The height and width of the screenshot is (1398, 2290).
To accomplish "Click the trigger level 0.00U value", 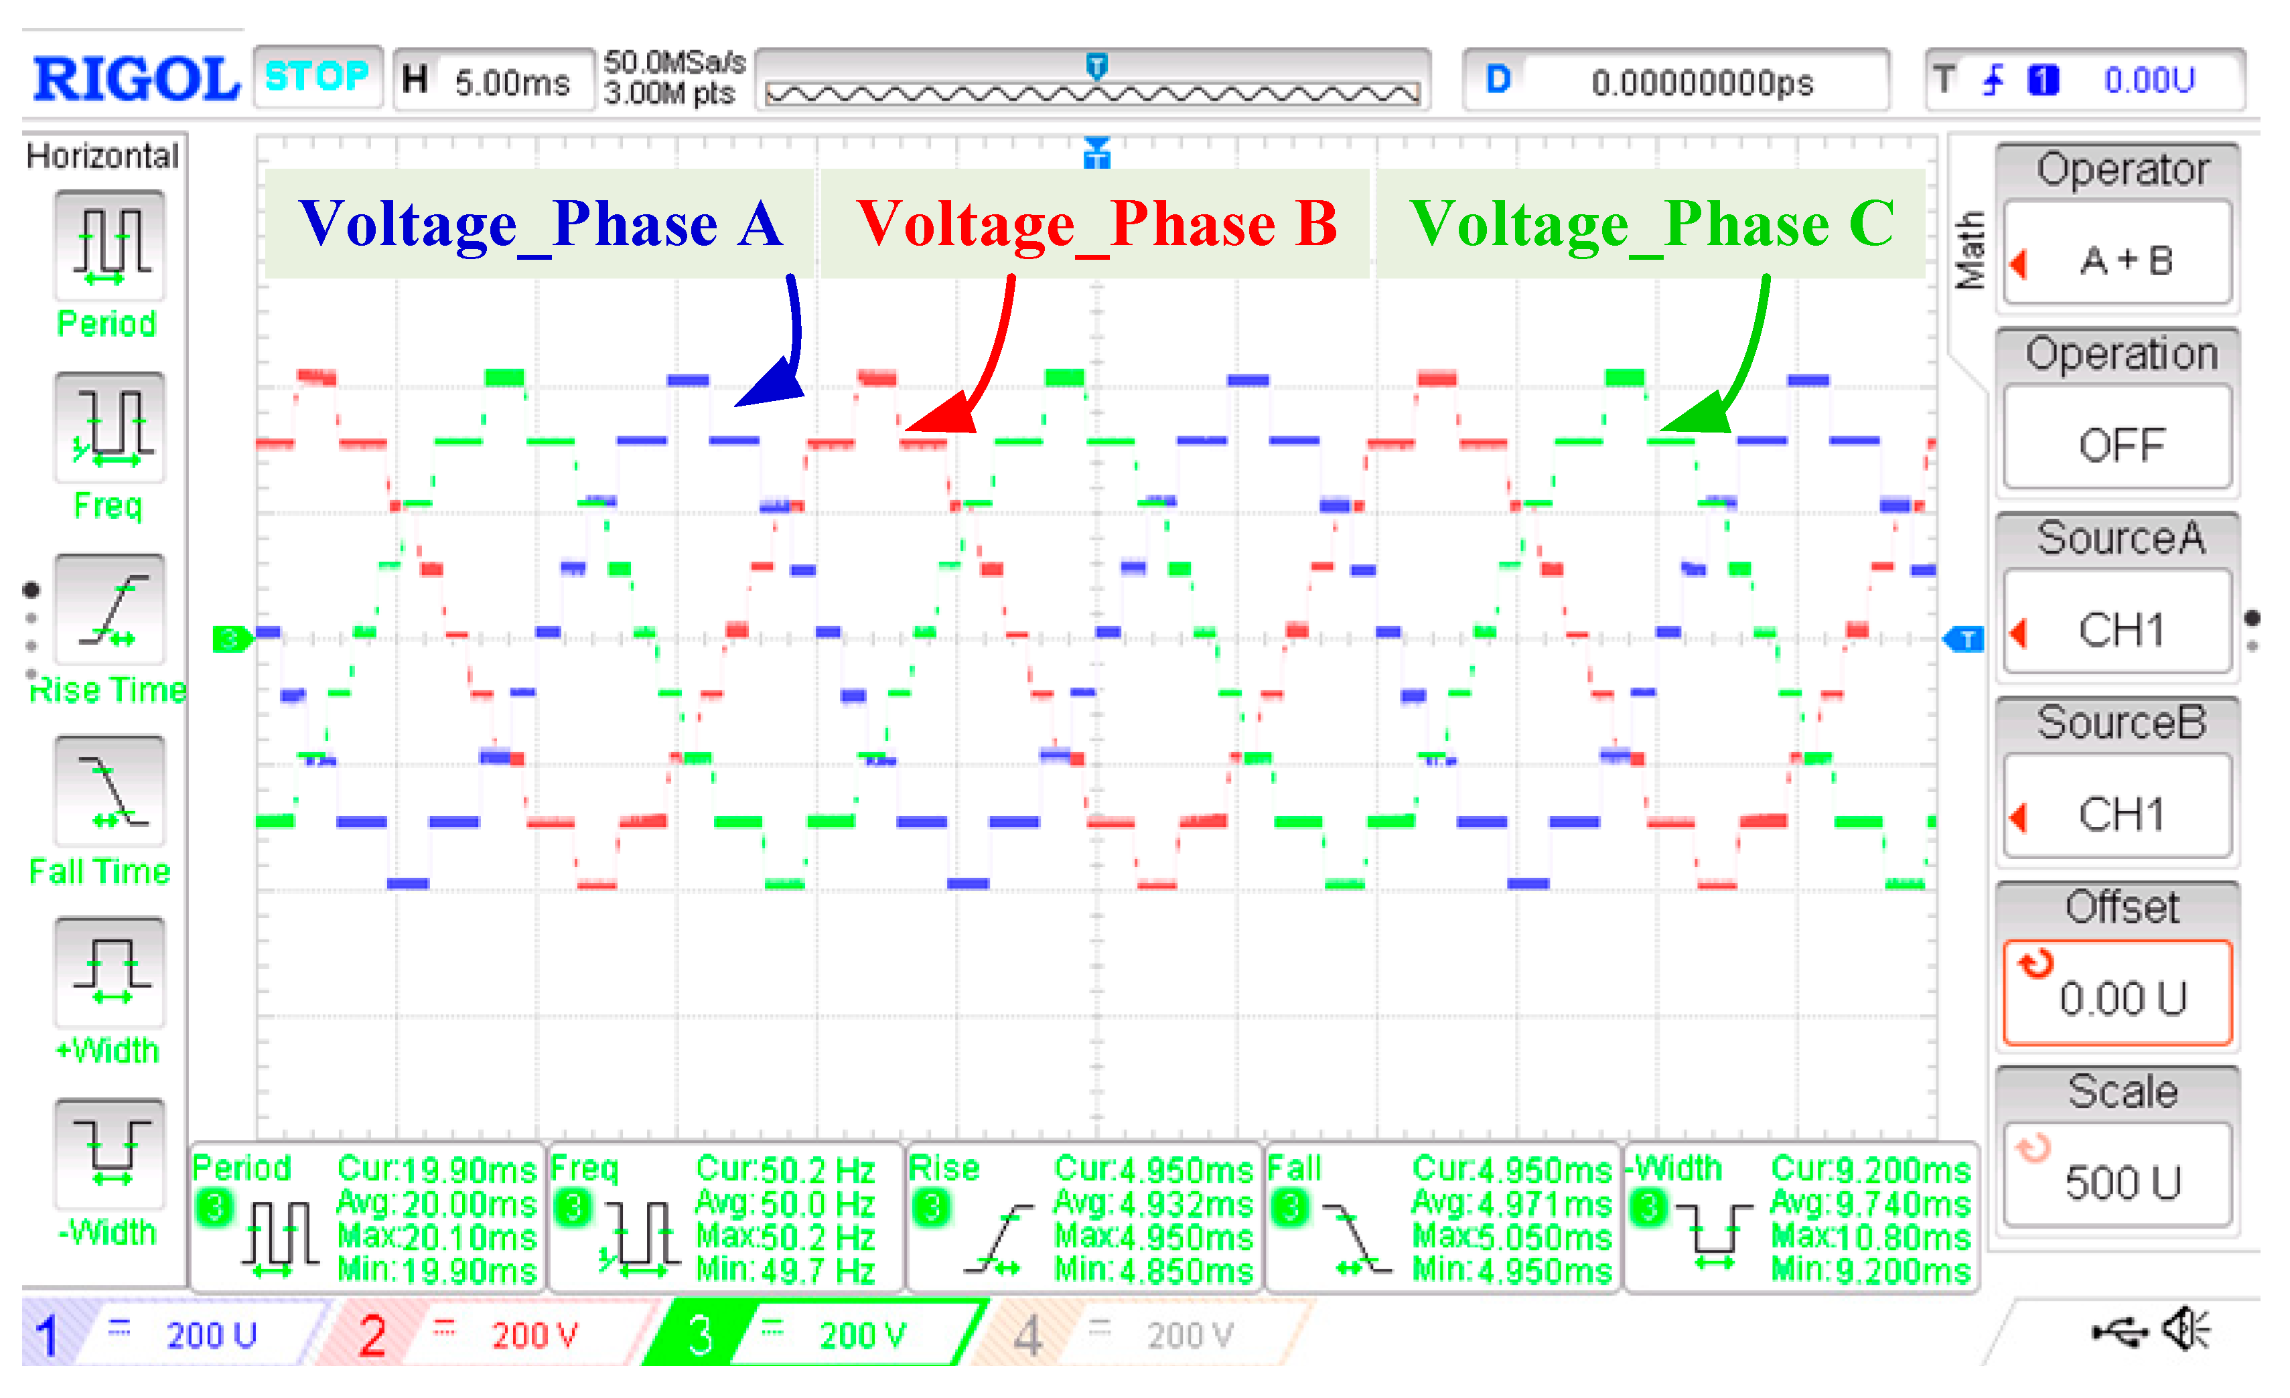I will tap(2149, 81).
